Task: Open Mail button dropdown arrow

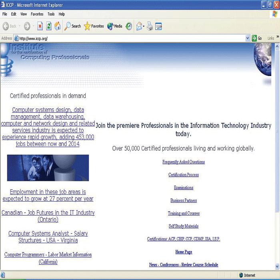Action: 144,26
